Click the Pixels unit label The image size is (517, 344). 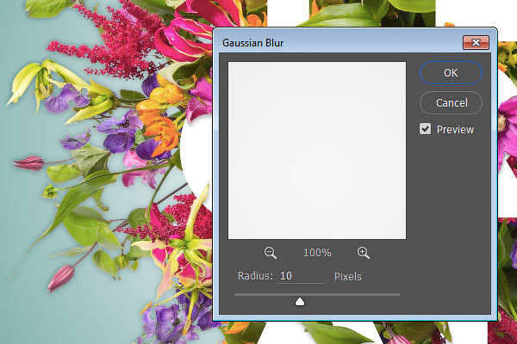(x=348, y=277)
